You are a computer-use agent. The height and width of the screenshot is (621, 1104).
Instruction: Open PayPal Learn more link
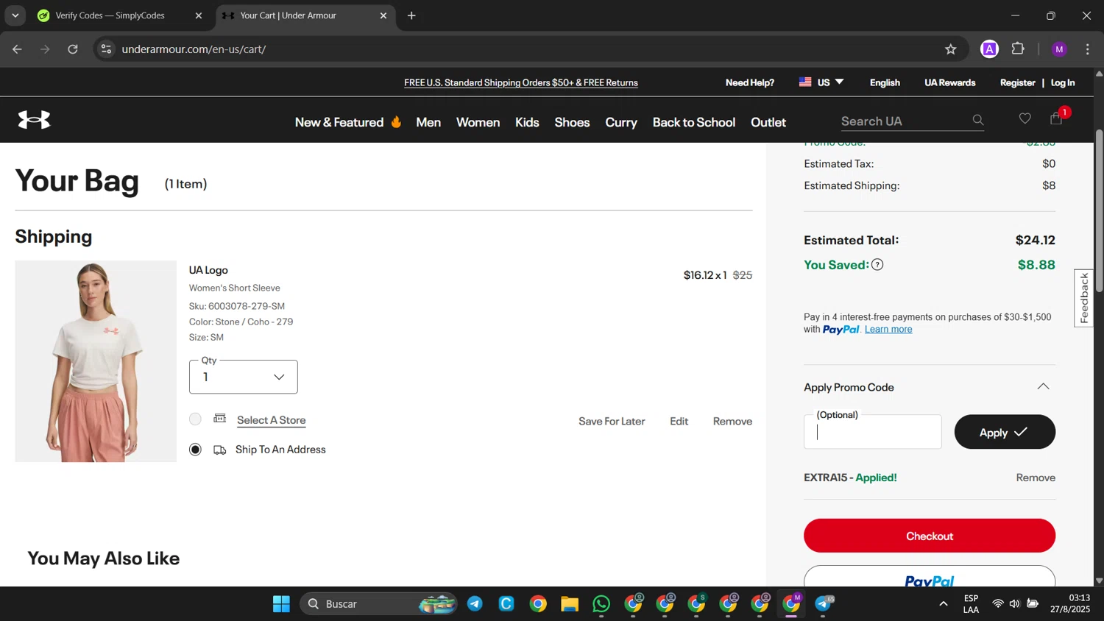(888, 330)
